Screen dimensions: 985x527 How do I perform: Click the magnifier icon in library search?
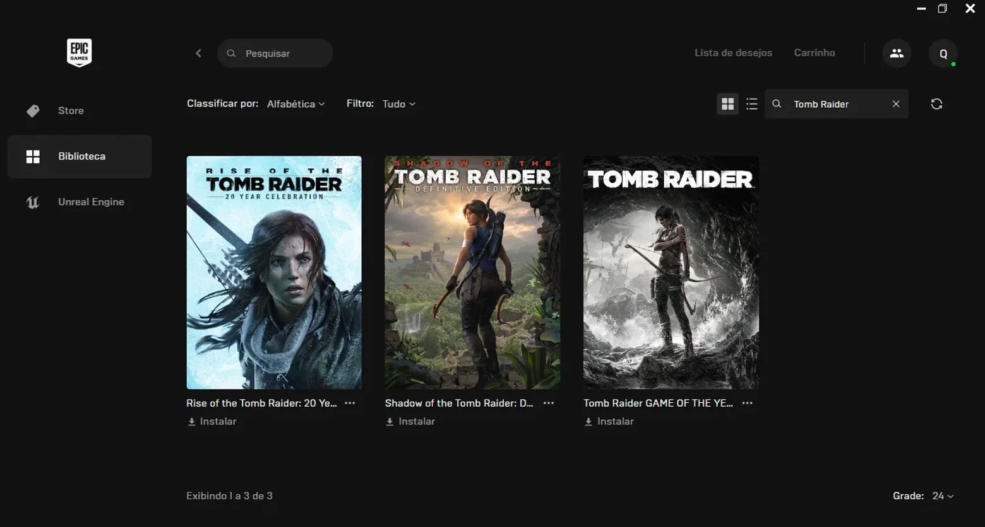[x=777, y=104]
